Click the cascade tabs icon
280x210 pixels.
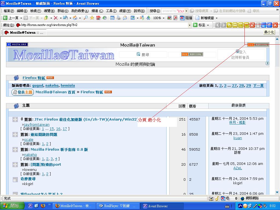229,25
